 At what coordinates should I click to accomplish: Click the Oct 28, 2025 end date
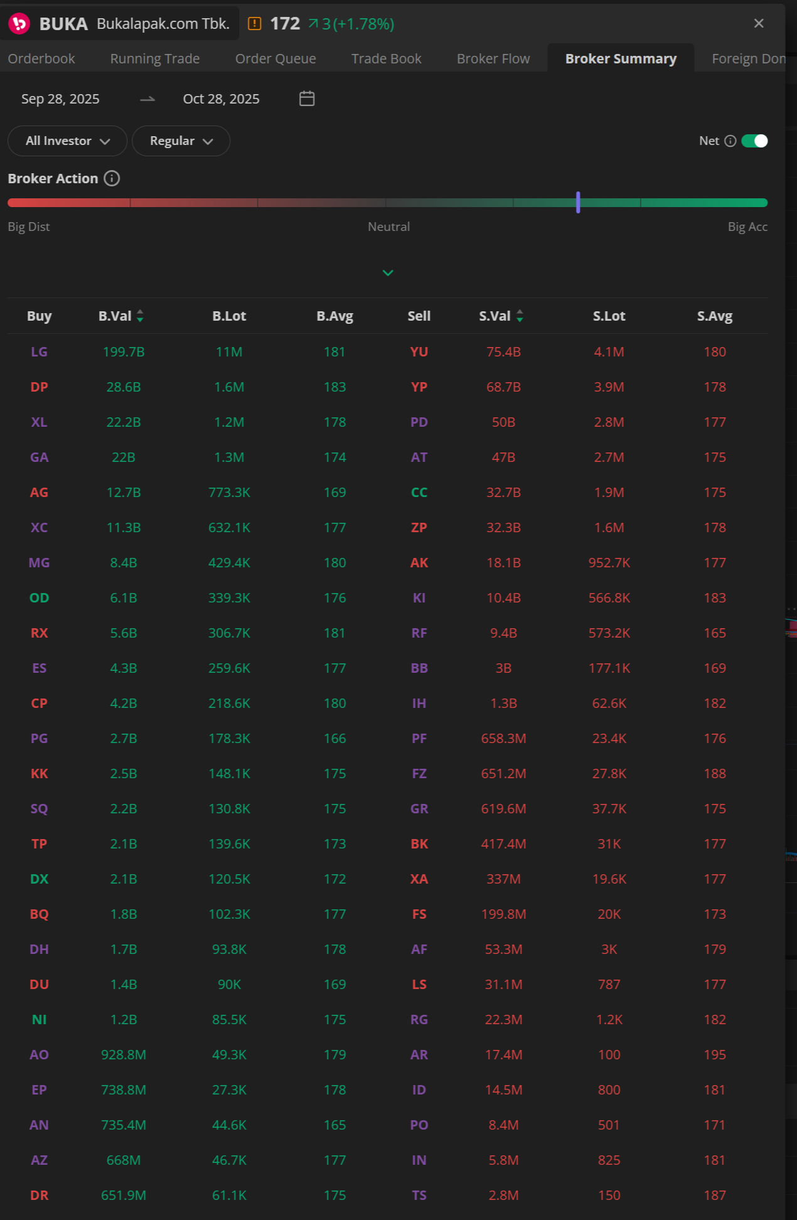tap(221, 99)
